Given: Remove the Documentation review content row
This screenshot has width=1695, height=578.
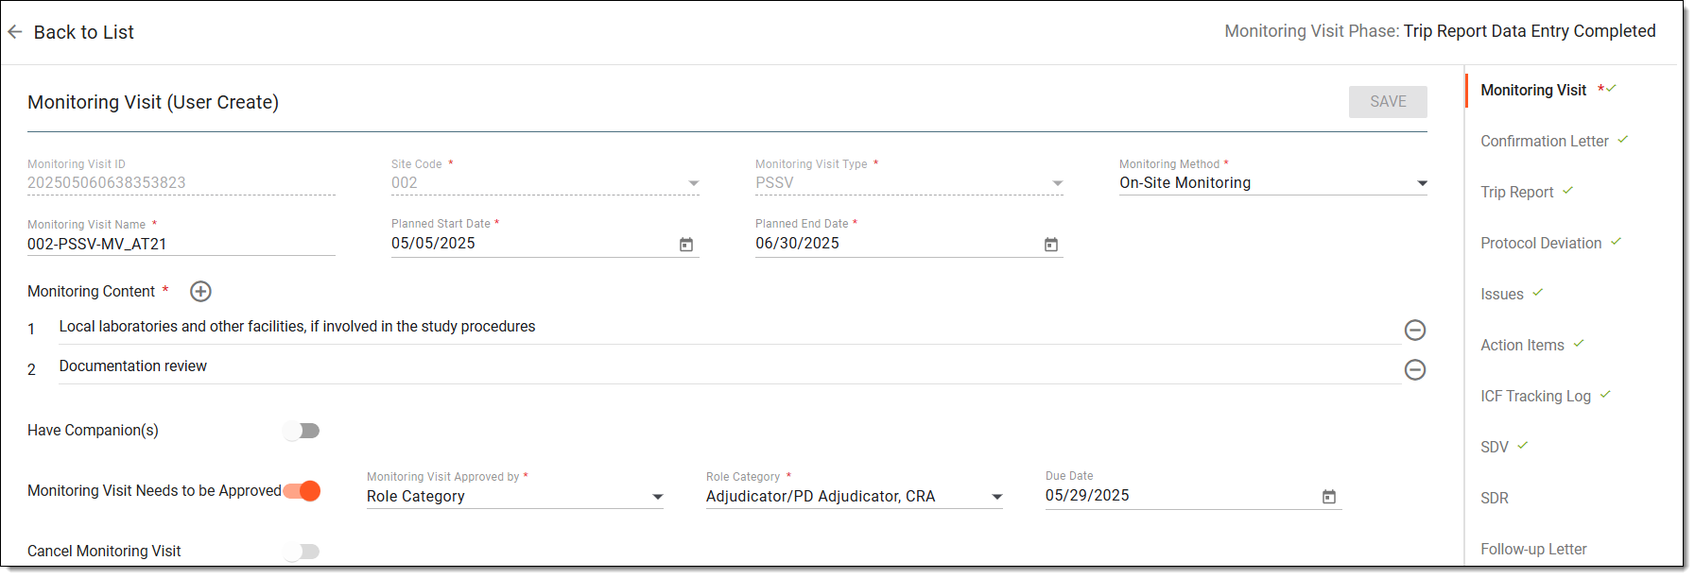Looking at the screenshot, I should point(1414,369).
